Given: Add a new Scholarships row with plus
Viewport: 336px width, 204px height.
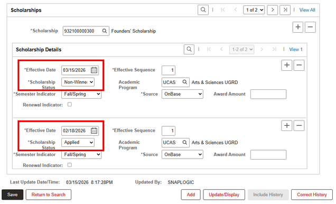Looking at the screenshot, I should click(297, 27).
